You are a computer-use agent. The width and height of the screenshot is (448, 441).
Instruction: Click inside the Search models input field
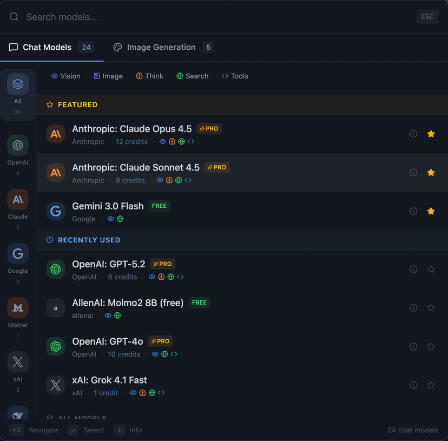click(x=108, y=16)
